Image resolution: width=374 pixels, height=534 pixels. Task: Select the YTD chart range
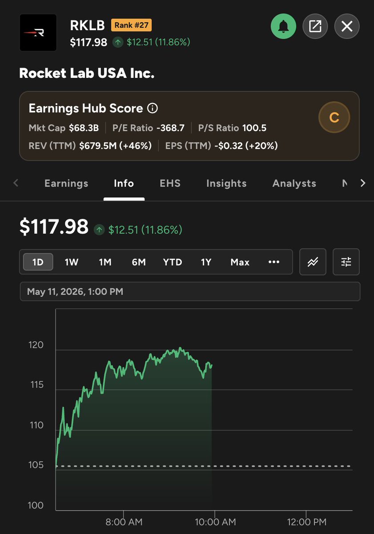point(173,262)
